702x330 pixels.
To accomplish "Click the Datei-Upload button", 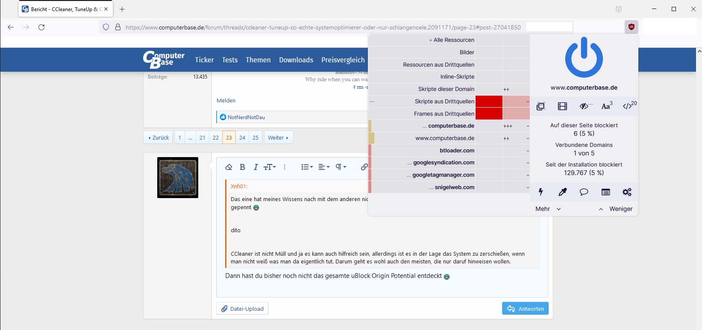I will pyautogui.click(x=242, y=309).
